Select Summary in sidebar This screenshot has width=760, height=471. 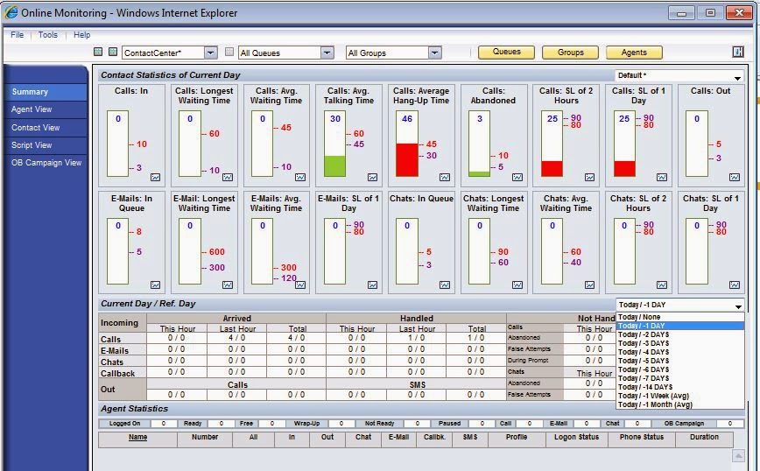coord(45,92)
